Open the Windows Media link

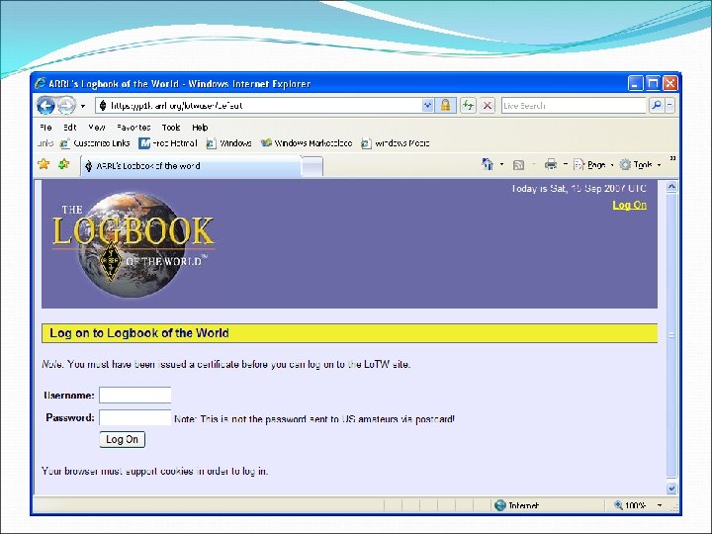click(395, 143)
